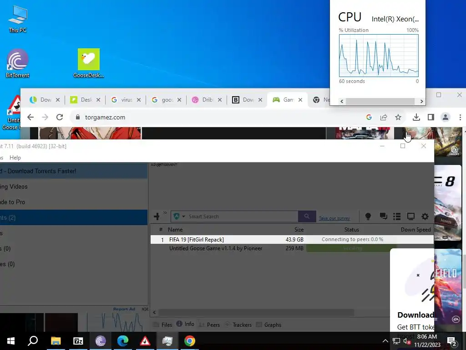The width and height of the screenshot is (466, 350).
Task: Sort torrents by Down Speed column header
Action: [415, 230]
